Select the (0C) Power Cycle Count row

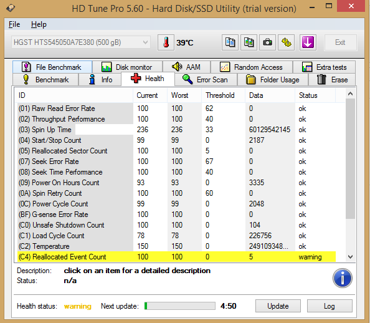coord(176,204)
